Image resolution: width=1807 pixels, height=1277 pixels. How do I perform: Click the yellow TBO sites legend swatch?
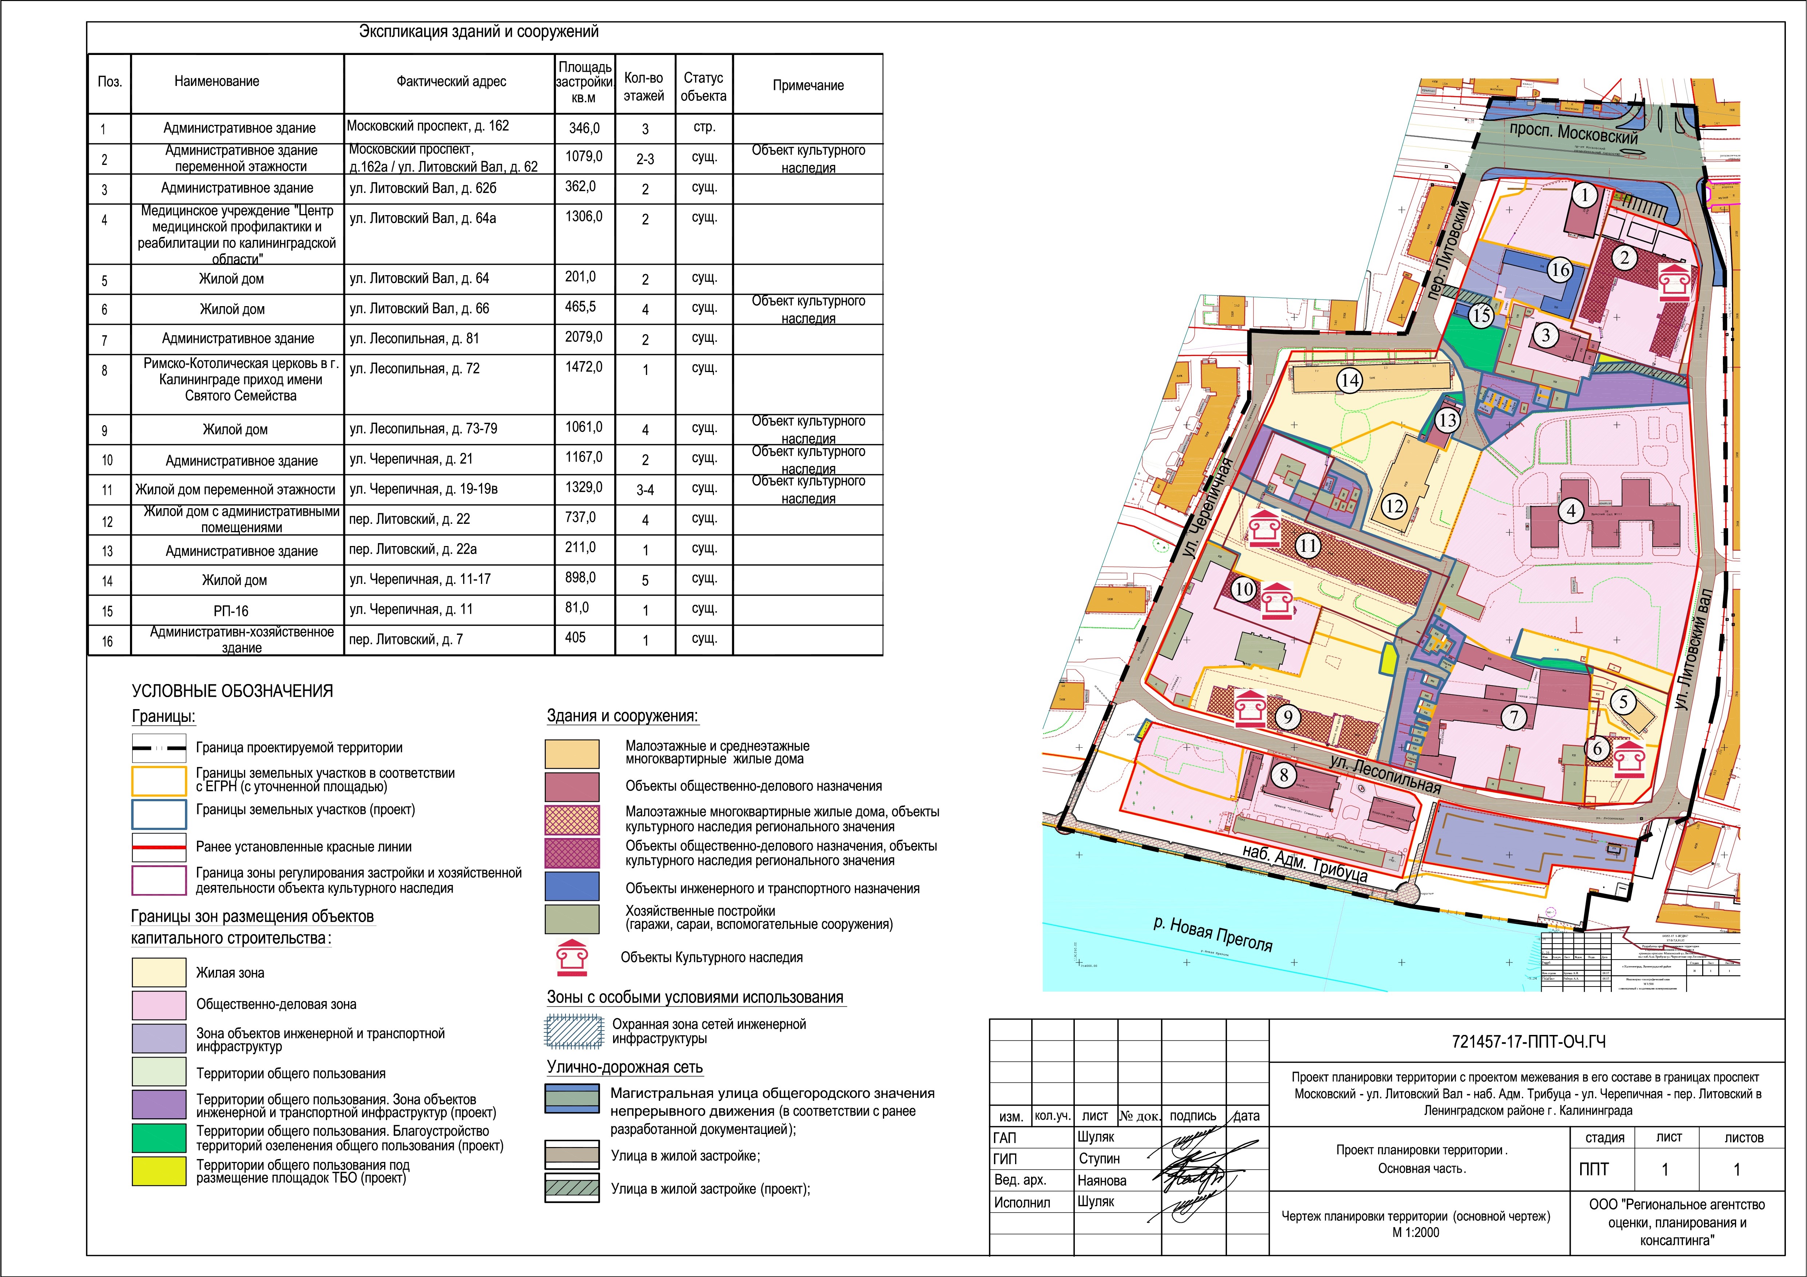159,1171
